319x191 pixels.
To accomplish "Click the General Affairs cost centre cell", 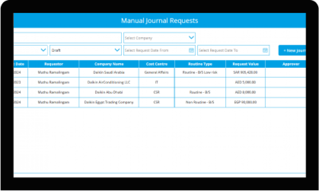I will click(x=157, y=72).
